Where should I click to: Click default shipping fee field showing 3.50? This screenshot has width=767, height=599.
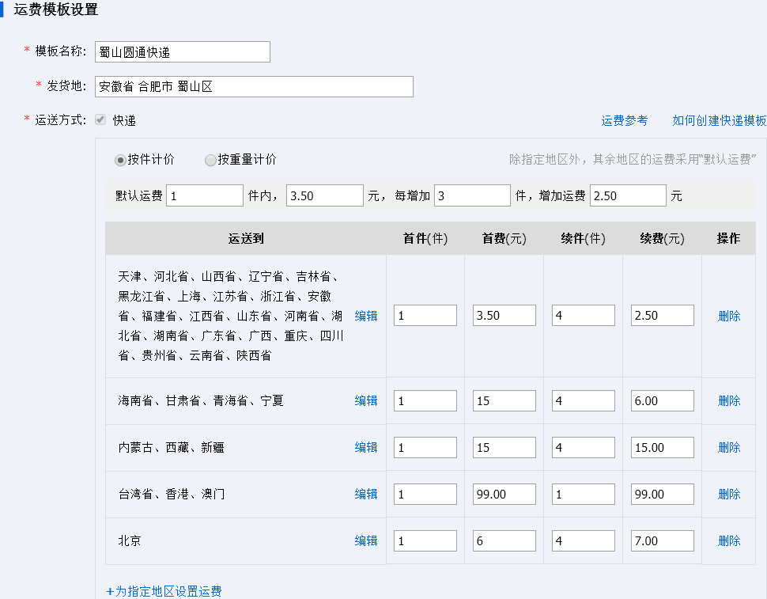coord(324,195)
